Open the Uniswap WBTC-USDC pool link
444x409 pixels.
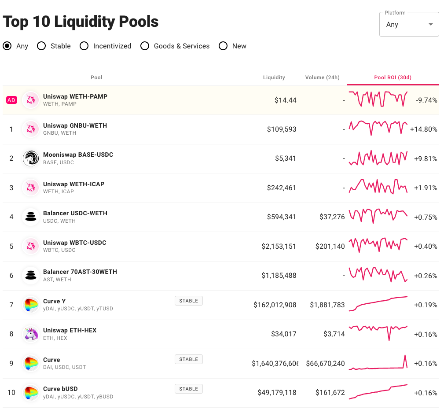75,243
